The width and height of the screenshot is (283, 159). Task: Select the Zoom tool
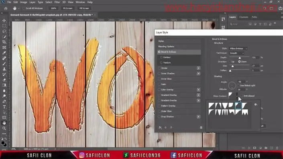point(4,129)
